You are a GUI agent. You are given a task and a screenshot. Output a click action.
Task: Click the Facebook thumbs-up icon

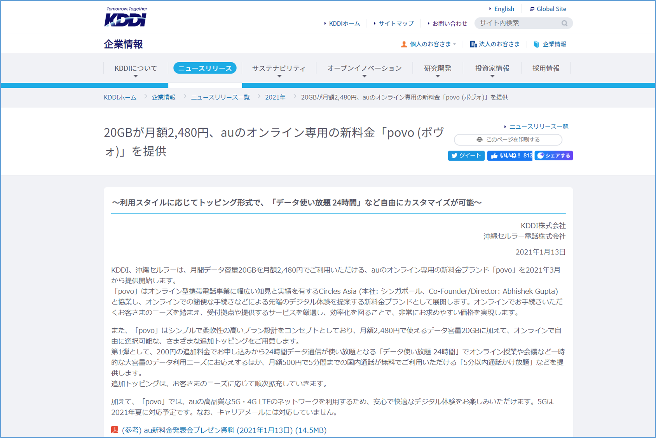coord(494,156)
